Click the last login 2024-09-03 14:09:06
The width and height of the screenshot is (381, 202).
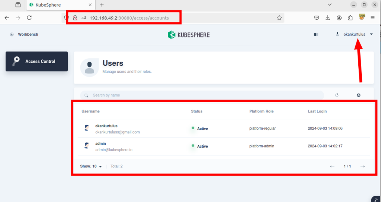(325, 128)
